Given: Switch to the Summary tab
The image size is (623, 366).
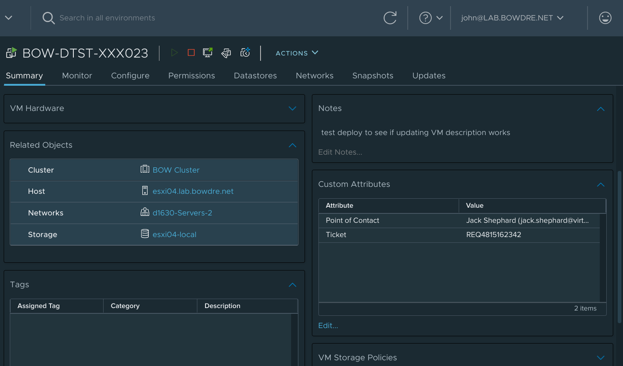Looking at the screenshot, I should coord(24,76).
